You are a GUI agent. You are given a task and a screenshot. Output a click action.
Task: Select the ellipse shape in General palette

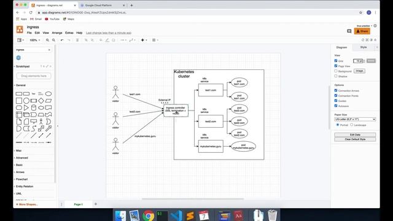tap(49, 94)
